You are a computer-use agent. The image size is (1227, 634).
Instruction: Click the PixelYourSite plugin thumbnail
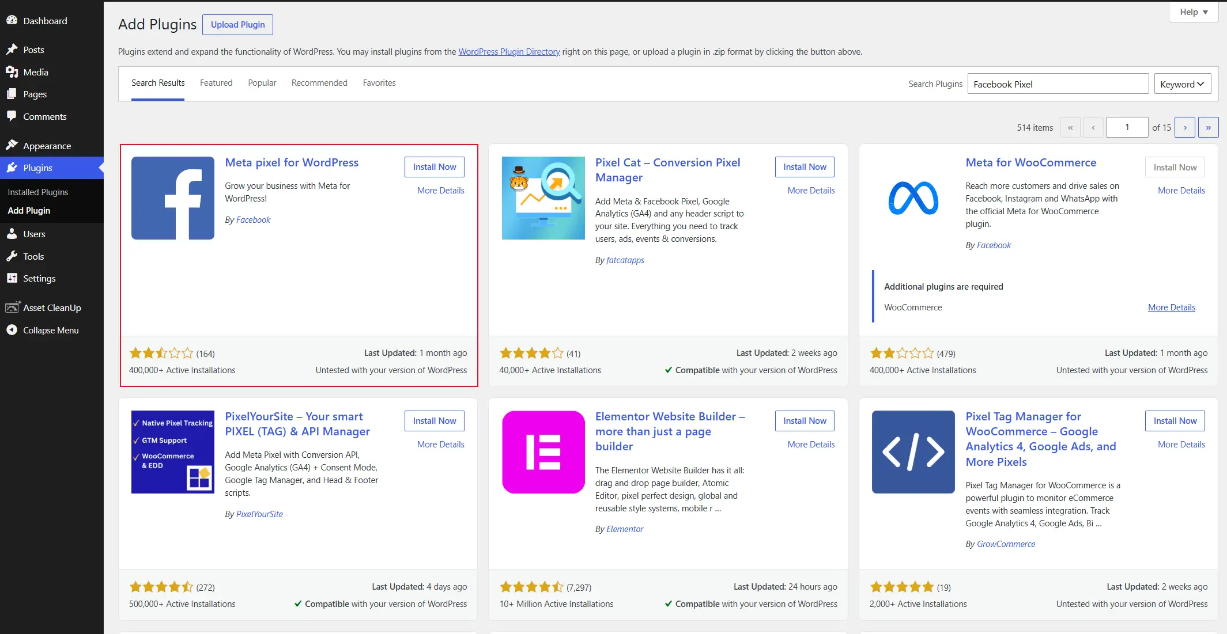[173, 452]
